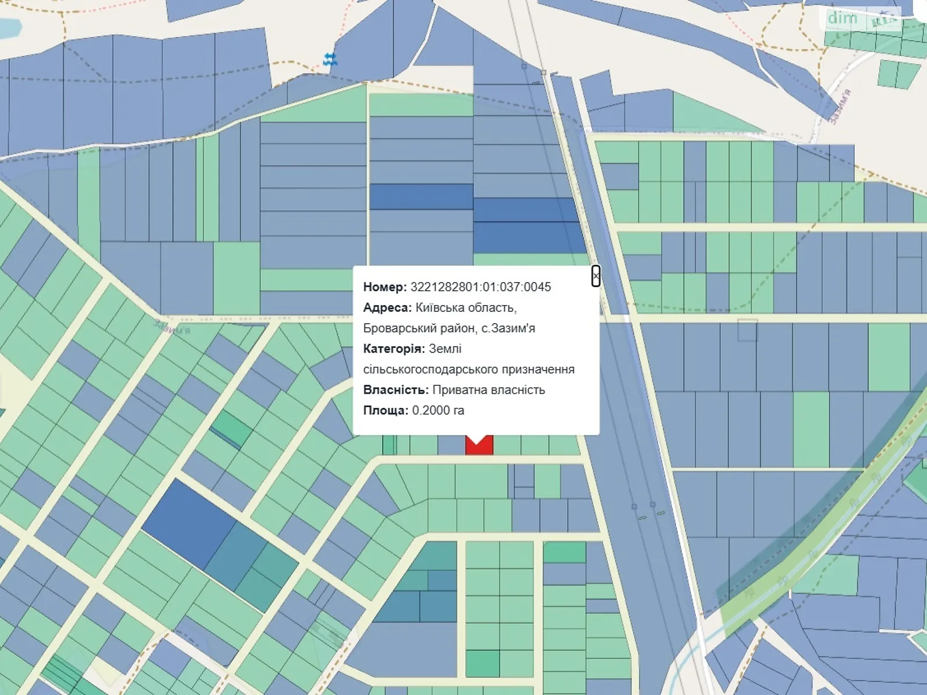This screenshot has height=695, width=927.
Task: Click the power line pylon marker at top
Action: click(543, 72)
